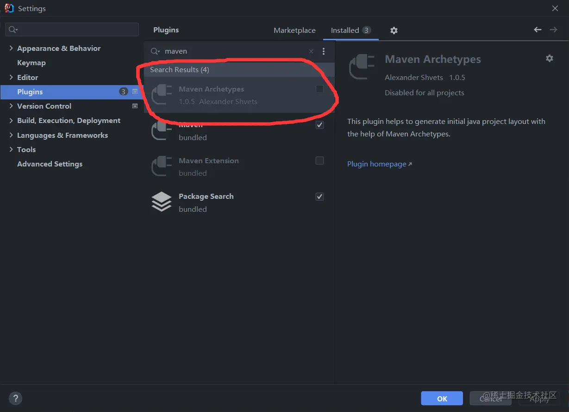The image size is (569, 412).
Task: Open the Plugin homepage link
Action: (x=379, y=164)
